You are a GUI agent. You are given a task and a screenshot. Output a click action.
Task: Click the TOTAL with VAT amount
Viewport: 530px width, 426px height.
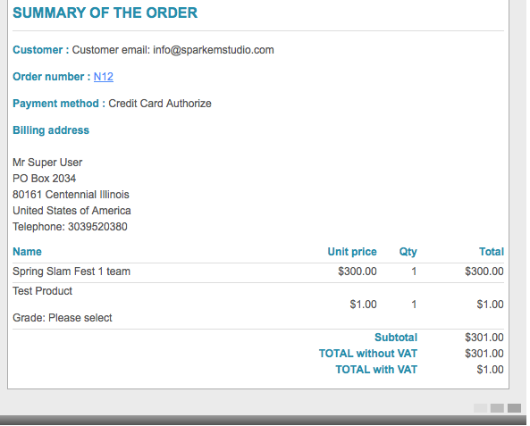click(x=490, y=370)
